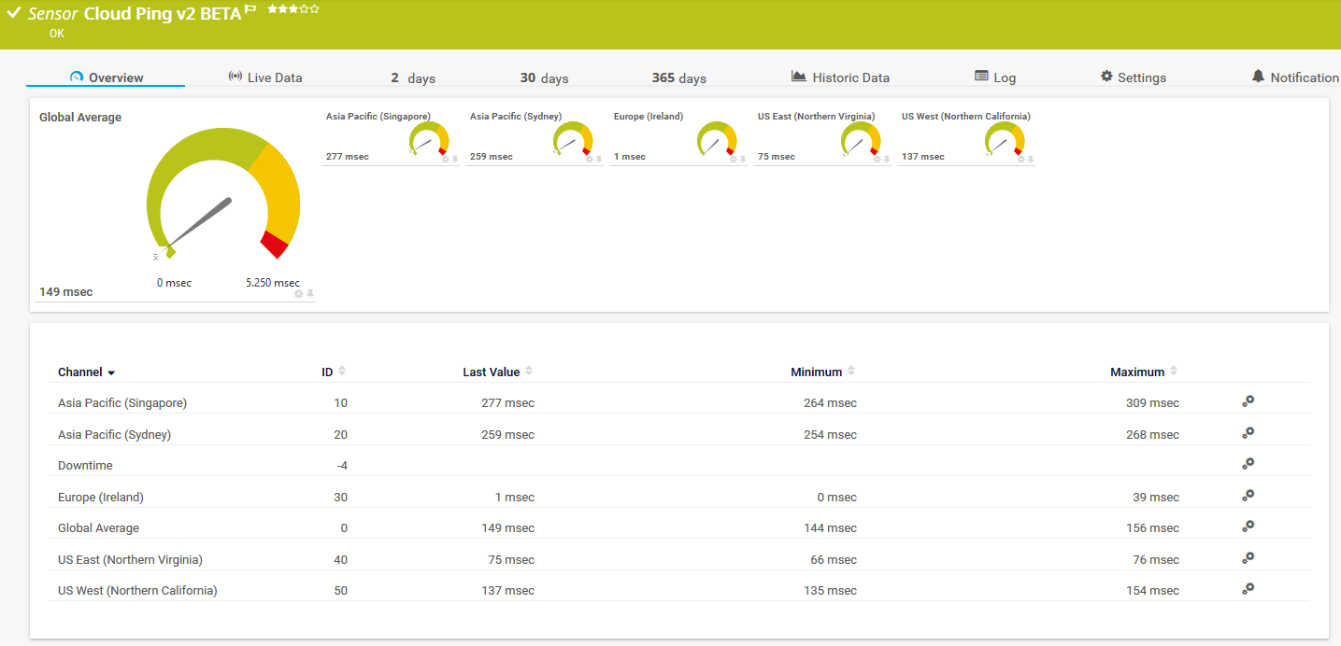Open channel settings wrench for the Downtime row

1248,464
